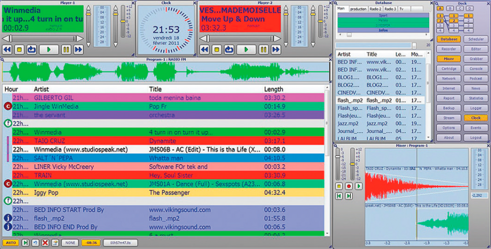Click the red C marker on Jingle WinMedia row
The image size is (491, 249).
8,106
